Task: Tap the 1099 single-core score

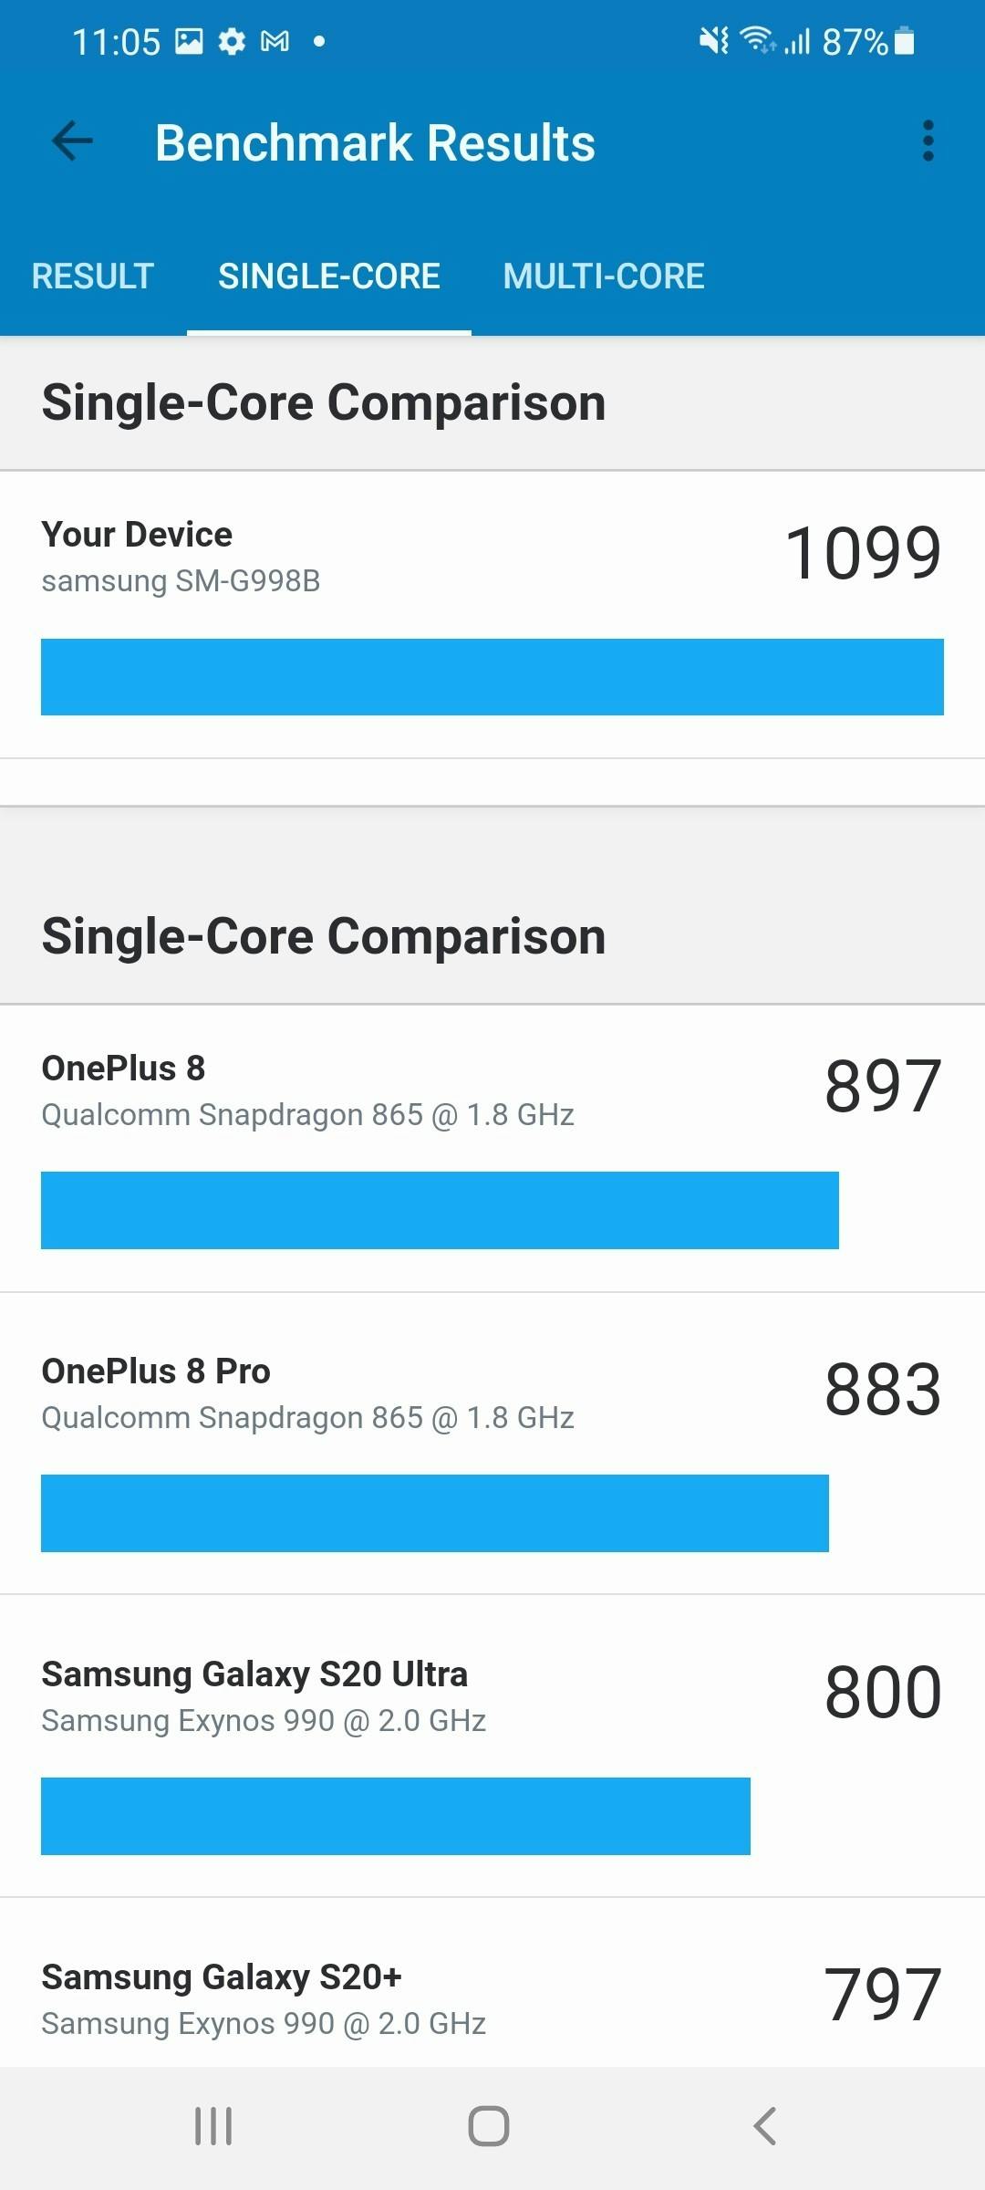Action: click(863, 553)
